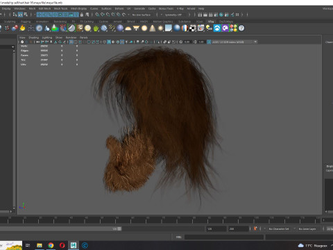The width and height of the screenshot is (333, 250).
Task: Click the command line input field
Action: 224,237
